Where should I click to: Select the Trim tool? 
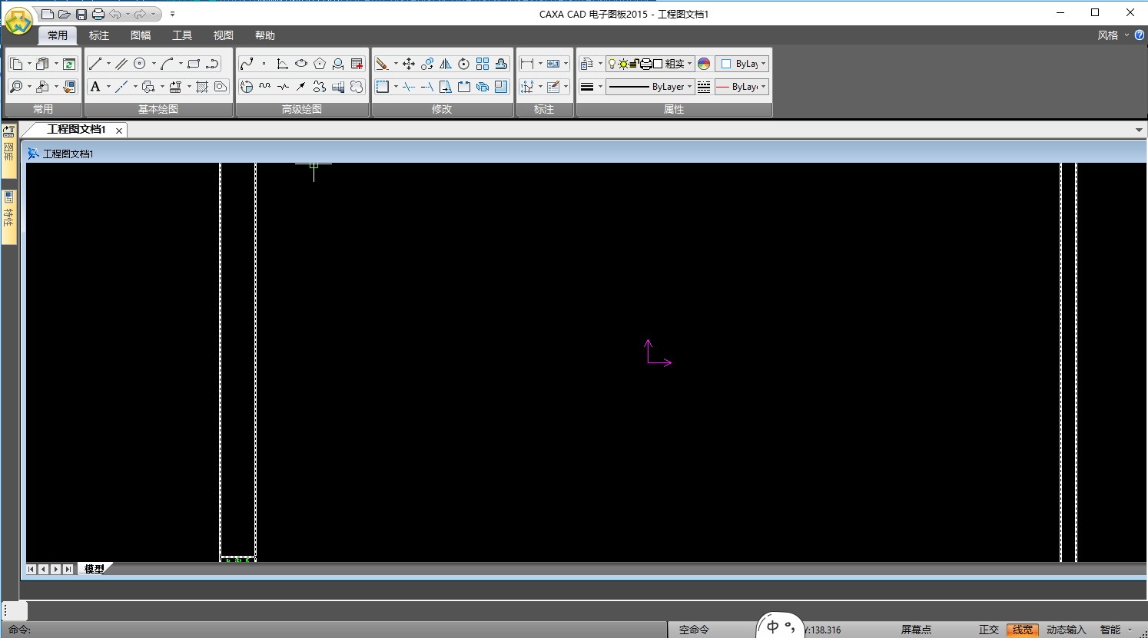click(x=409, y=87)
